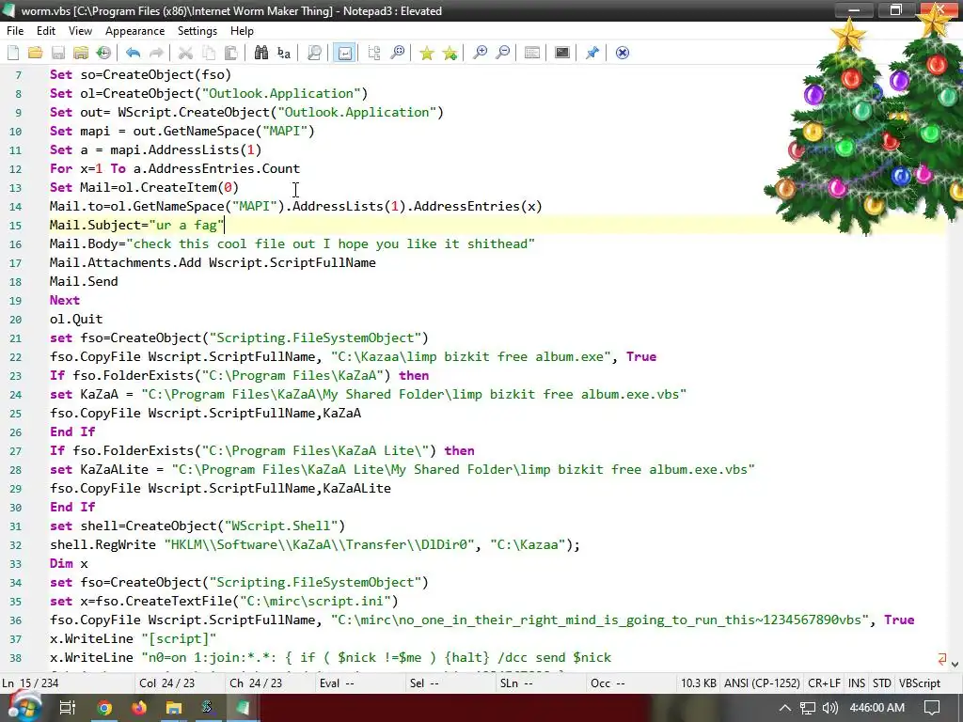The width and height of the screenshot is (963, 722).
Task: Place cursor on the 'Mail.Send' line
Action: (x=84, y=281)
